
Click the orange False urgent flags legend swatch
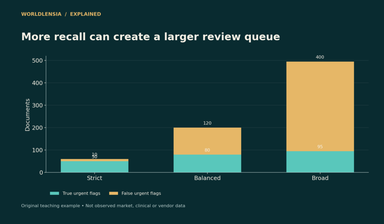click(x=113, y=193)
